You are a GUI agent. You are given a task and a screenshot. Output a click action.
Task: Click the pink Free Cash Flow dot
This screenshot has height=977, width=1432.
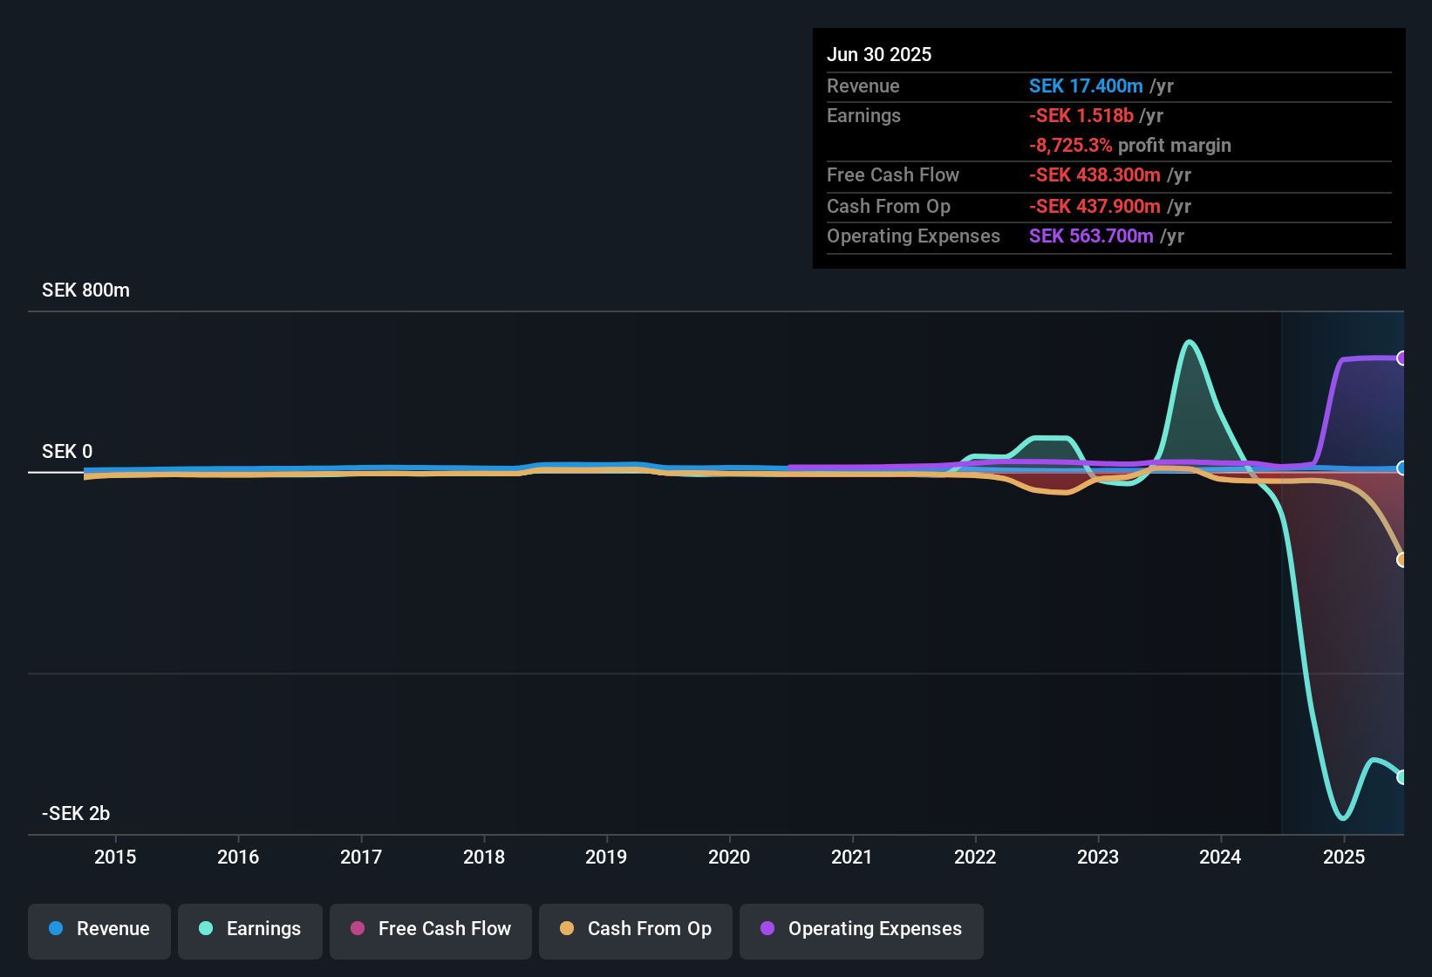(358, 928)
